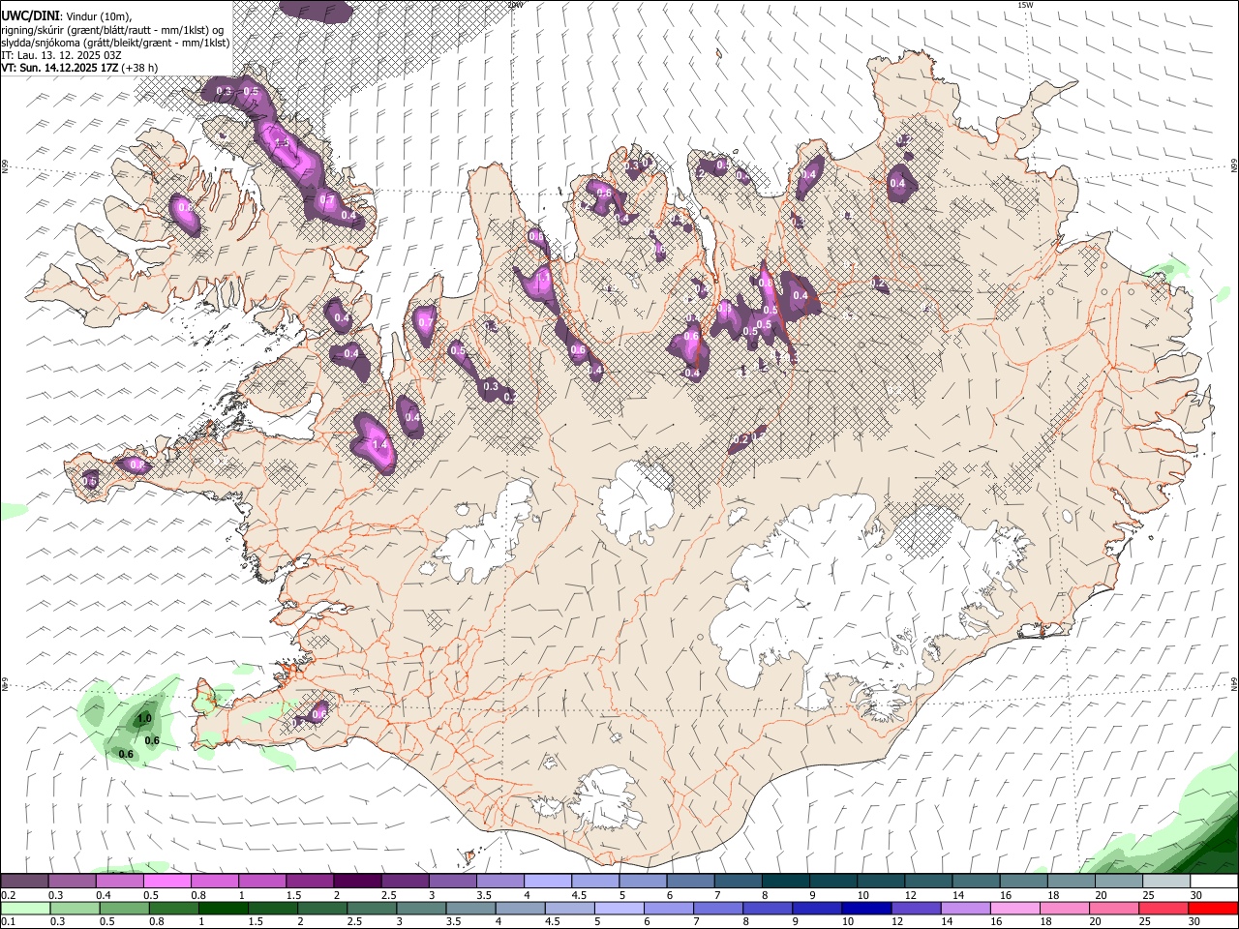
Task: Select the 'IT: Lau. 13. 12. 2025 03Z' line
Action: [61, 55]
